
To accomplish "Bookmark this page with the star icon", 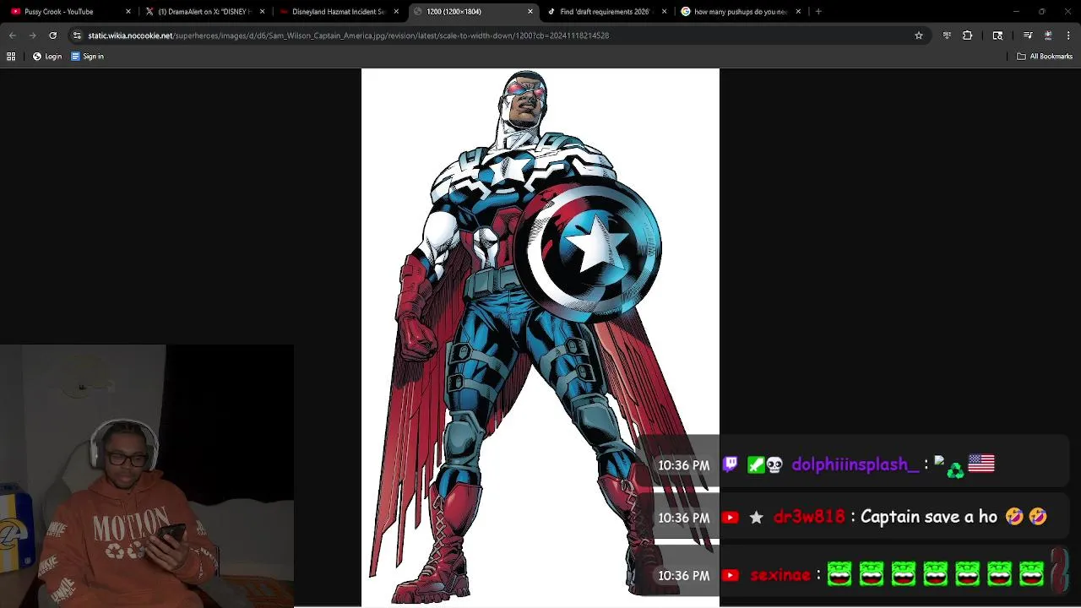I will 919,35.
